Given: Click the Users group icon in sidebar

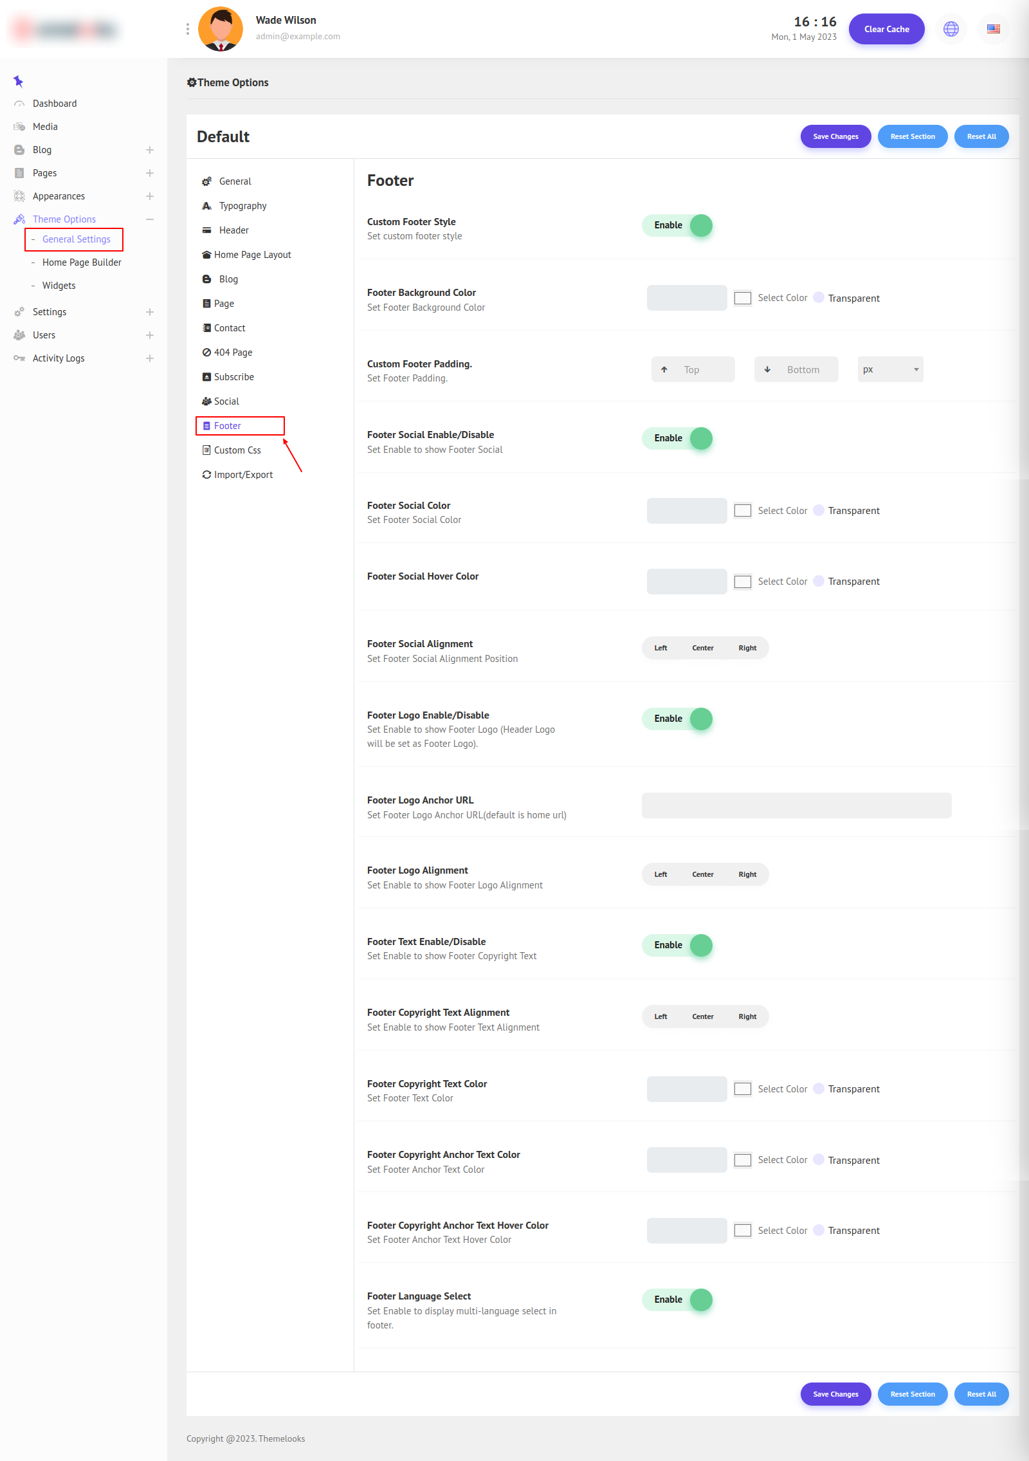Looking at the screenshot, I should pos(19,335).
